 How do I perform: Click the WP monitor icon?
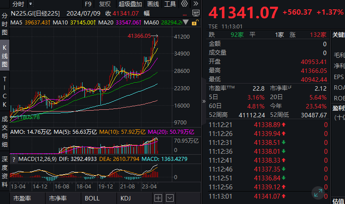(195, 14)
